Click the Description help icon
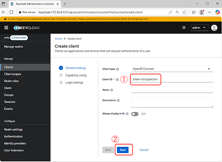 pyautogui.click(x=118, y=100)
